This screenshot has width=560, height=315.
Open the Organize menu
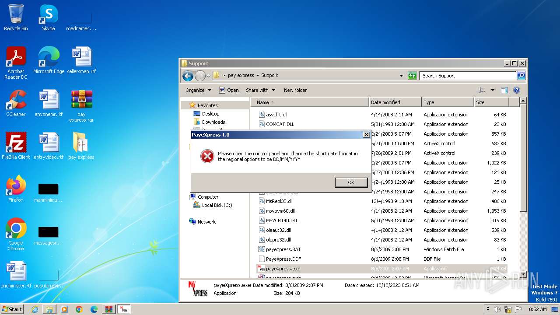pyautogui.click(x=198, y=90)
